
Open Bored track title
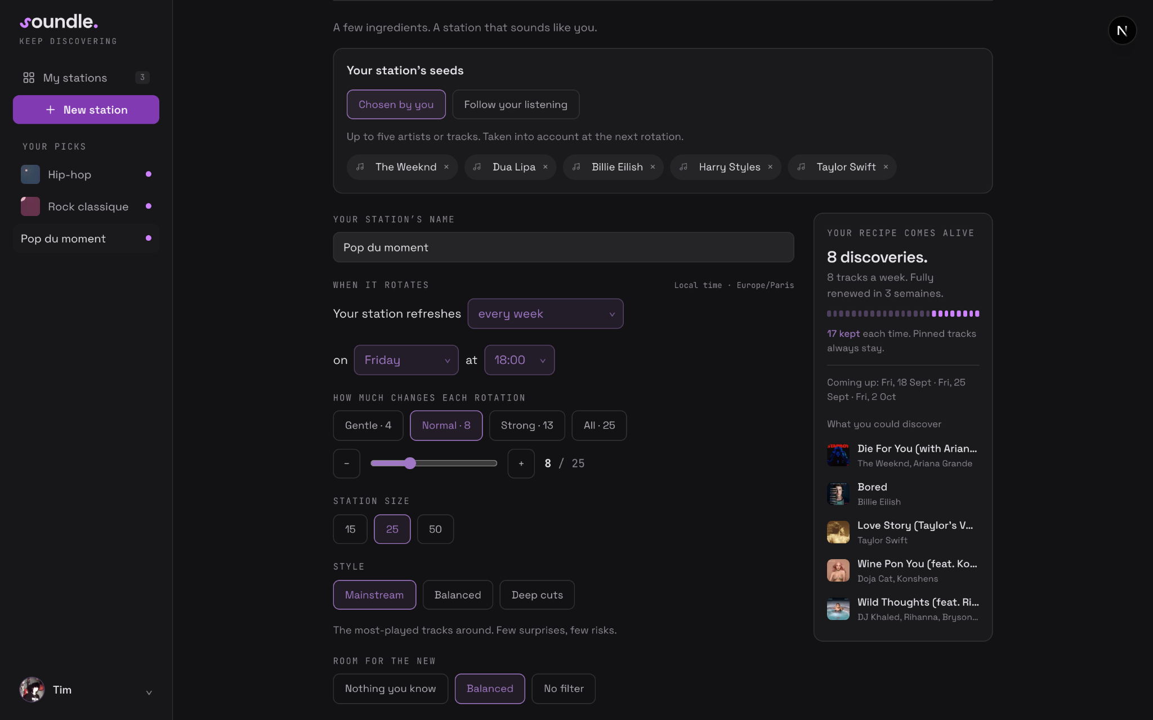coord(872,487)
